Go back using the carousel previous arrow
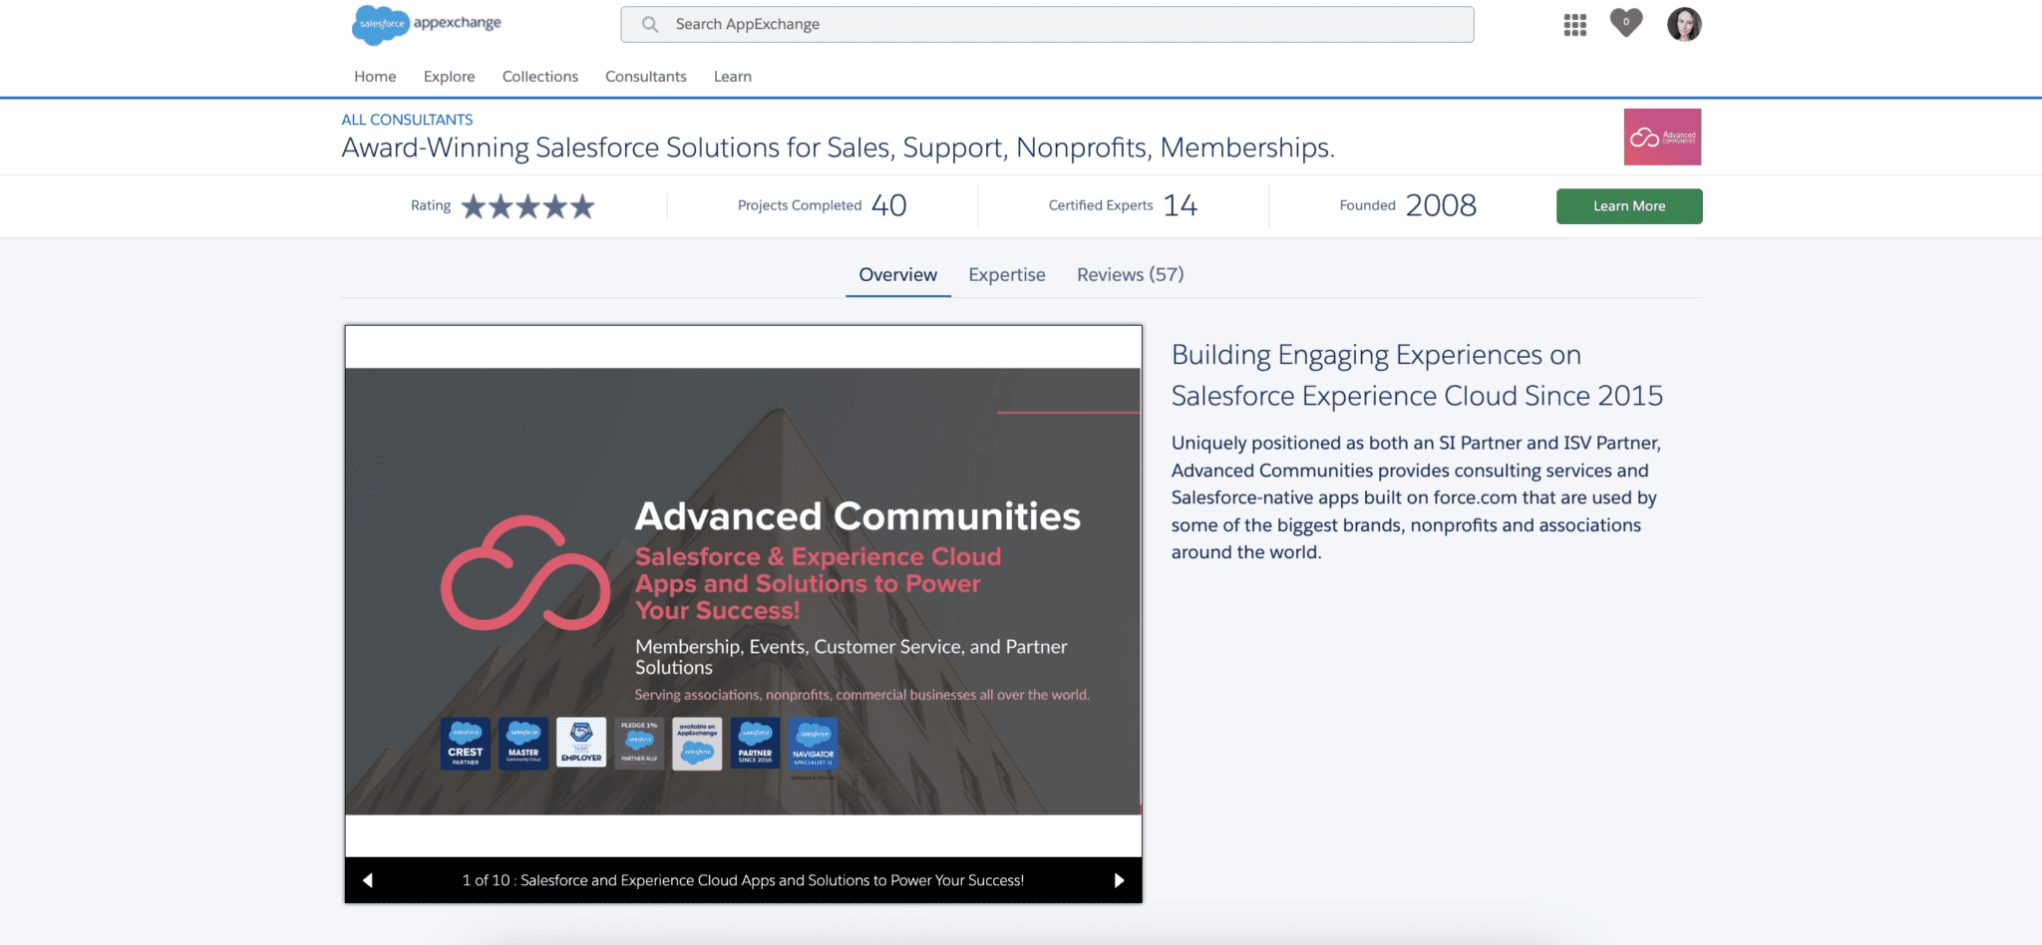This screenshot has width=2042, height=945. point(368,880)
